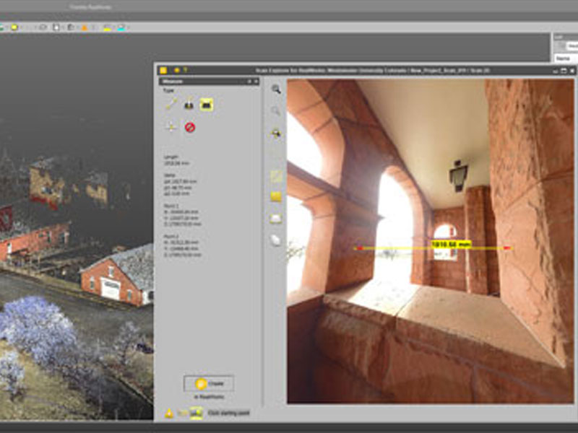
Task: Click the zoom in magnifier icon
Action: (276, 89)
